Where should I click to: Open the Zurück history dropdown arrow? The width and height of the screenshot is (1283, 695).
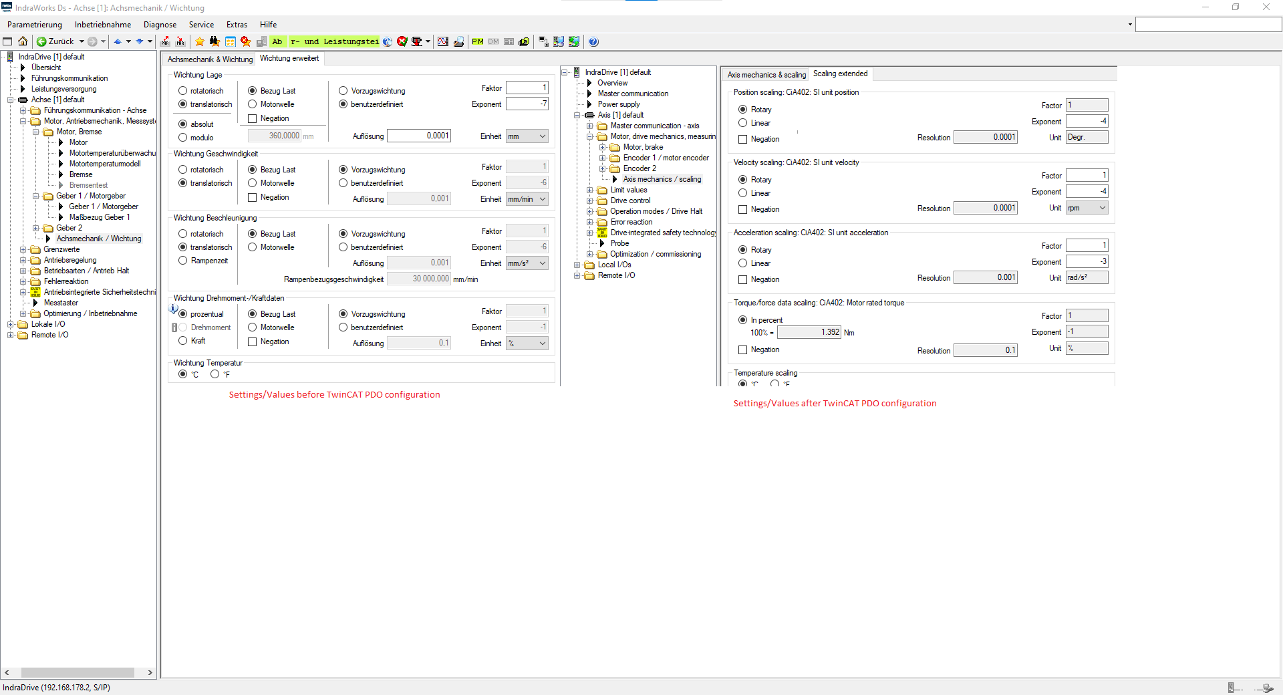82,41
